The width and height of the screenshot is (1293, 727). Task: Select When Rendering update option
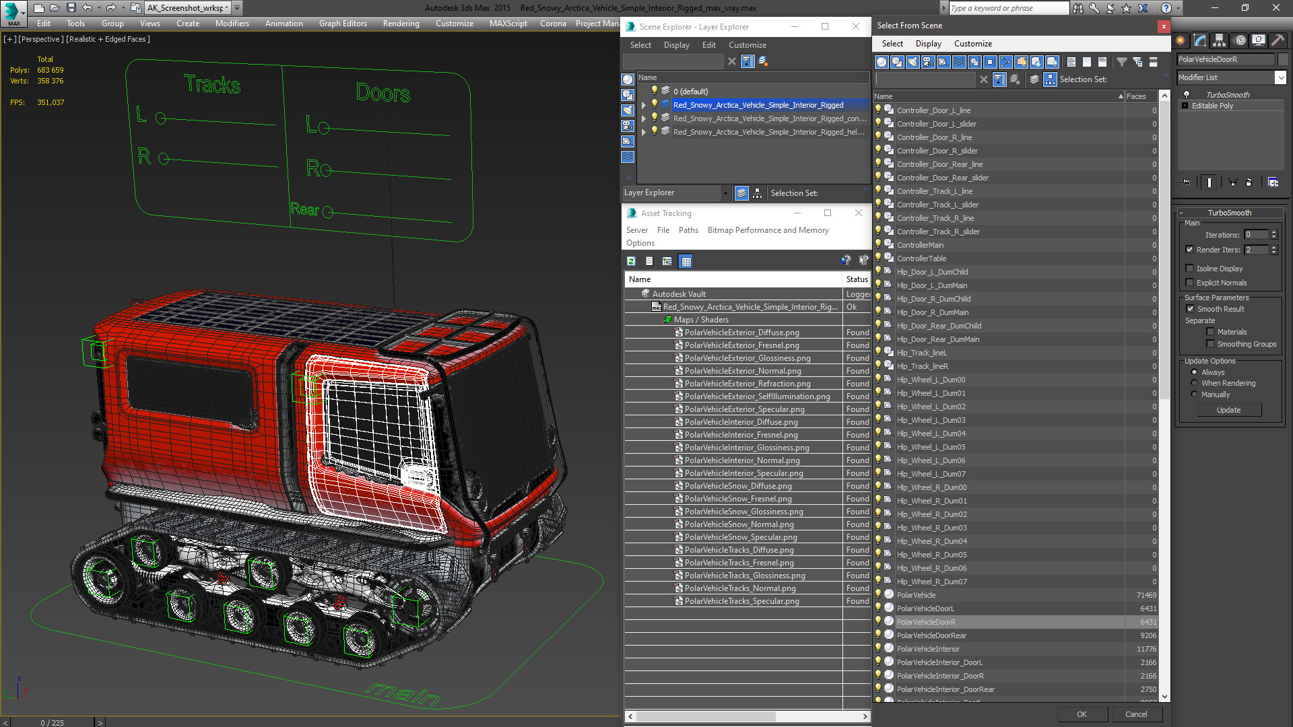click(x=1194, y=383)
